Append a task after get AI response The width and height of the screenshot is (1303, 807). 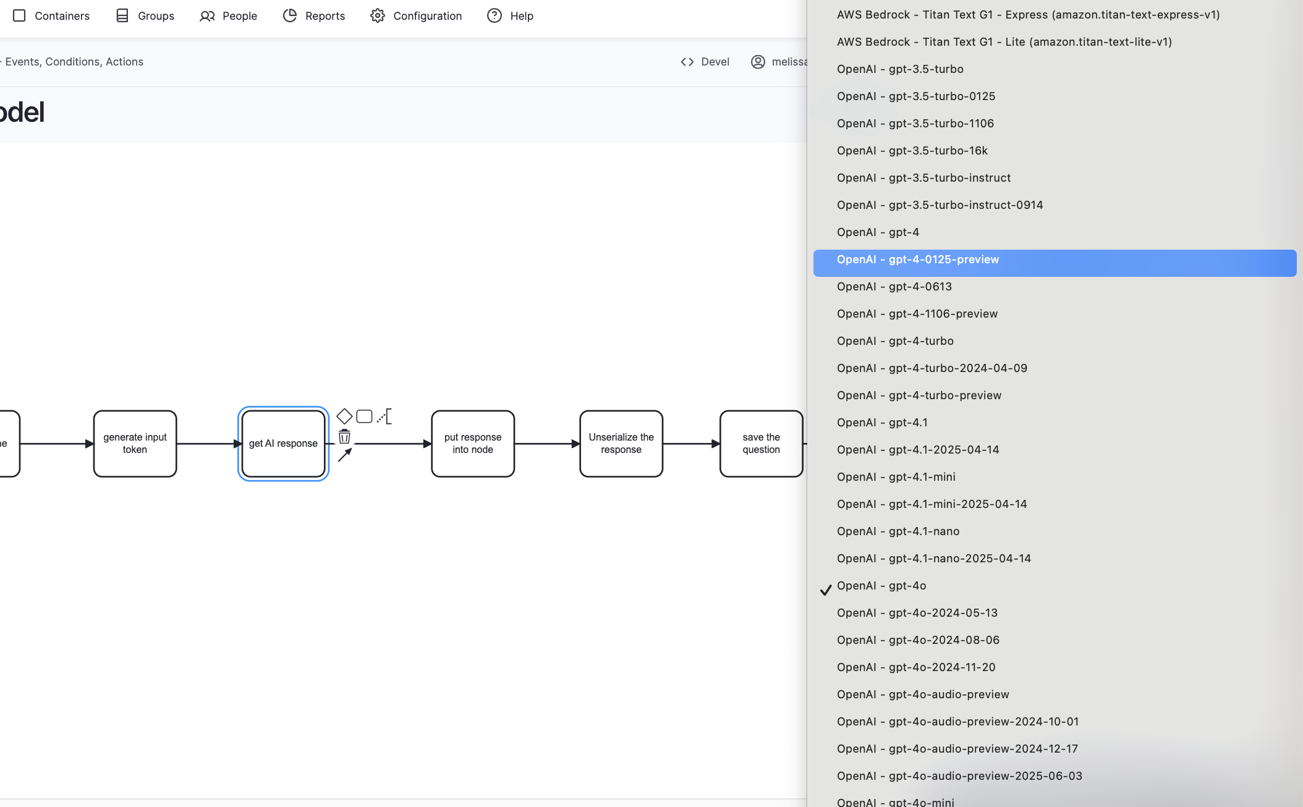coord(363,416)
